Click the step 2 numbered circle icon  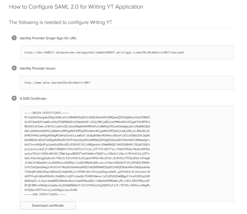(x=14, y=68)
